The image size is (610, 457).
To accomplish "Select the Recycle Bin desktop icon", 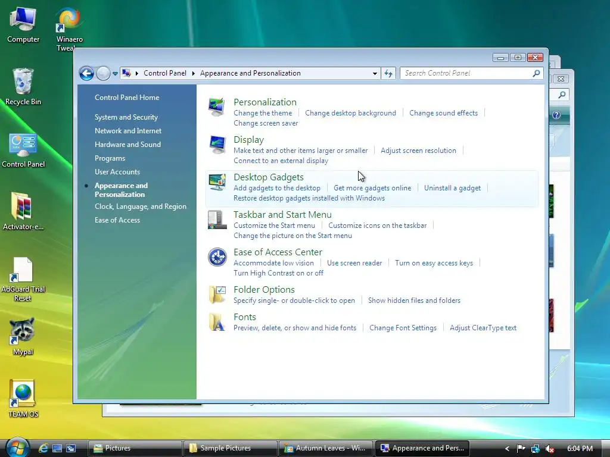I will 23,87.
